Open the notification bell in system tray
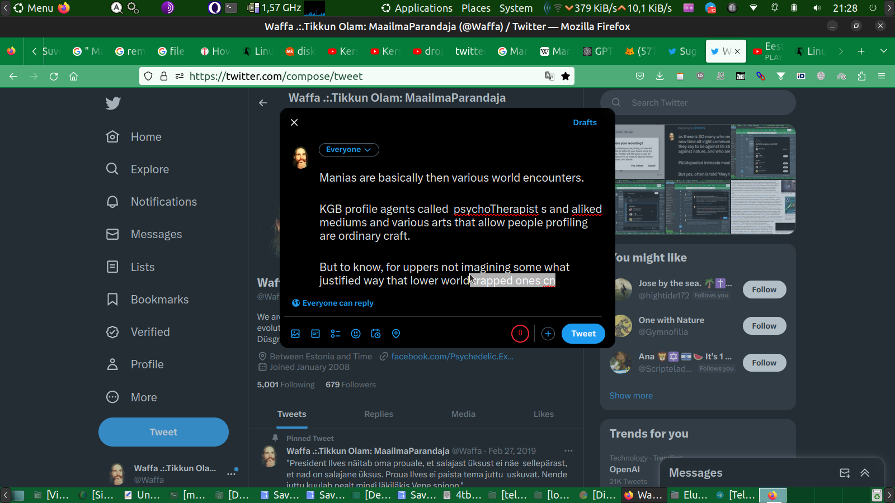The height and width of the screenshot is (503, 895). pyautogui.click(x=775, y=8)
